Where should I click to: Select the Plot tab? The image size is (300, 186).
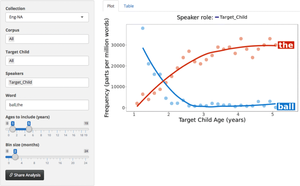111,6
